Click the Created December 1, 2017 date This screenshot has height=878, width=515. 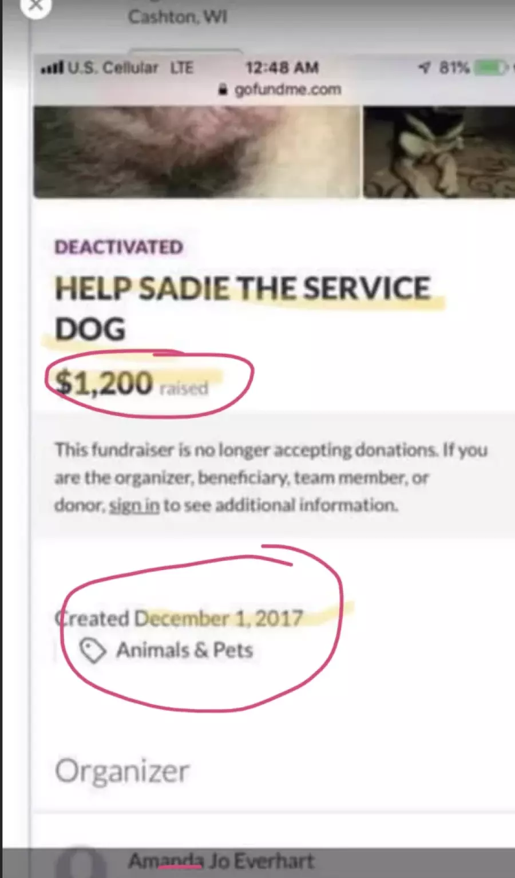pos(179,619)
